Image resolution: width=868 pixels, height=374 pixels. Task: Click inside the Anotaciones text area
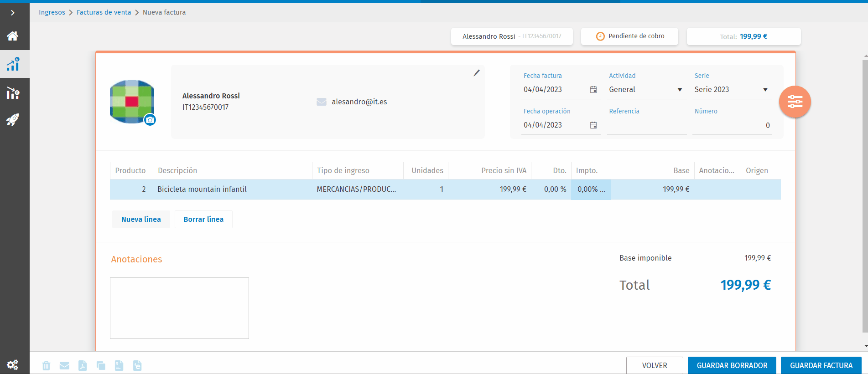click(179, 308)
